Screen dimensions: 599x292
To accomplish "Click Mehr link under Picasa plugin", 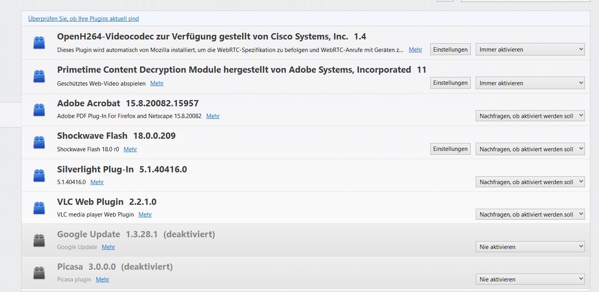I will tap(103, 279).
